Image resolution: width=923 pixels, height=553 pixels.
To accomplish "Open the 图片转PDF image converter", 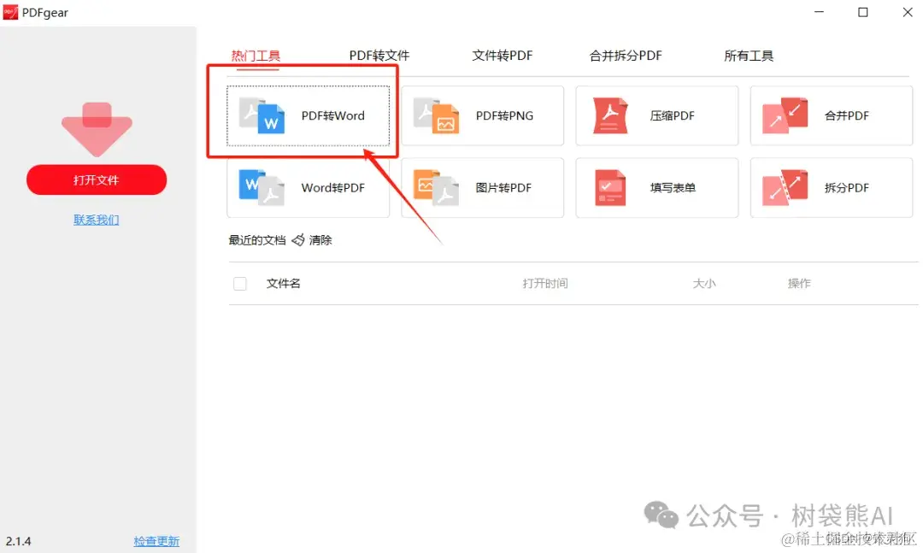I will pyautogui.click(x=438, y=187).
